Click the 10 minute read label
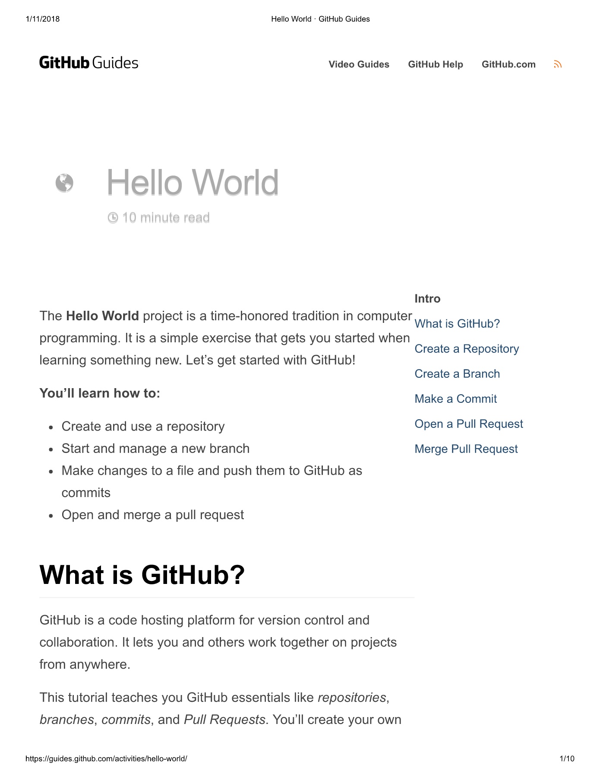Viewport: 600px width, 778px height. [x=166, y=218]
